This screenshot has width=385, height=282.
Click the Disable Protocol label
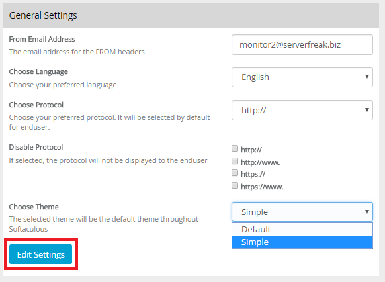tap(36, 147)
